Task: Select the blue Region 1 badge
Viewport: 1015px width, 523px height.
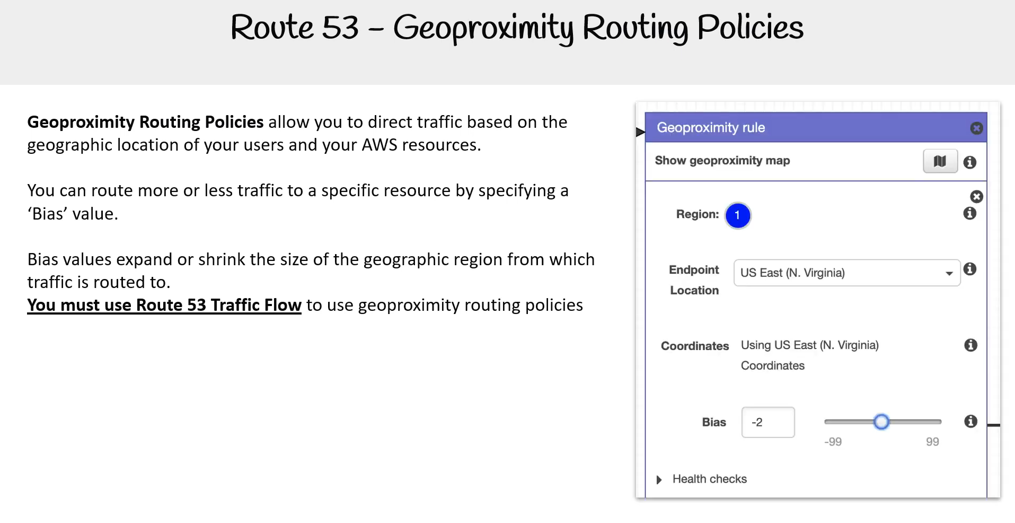Action: pos(737,215)
